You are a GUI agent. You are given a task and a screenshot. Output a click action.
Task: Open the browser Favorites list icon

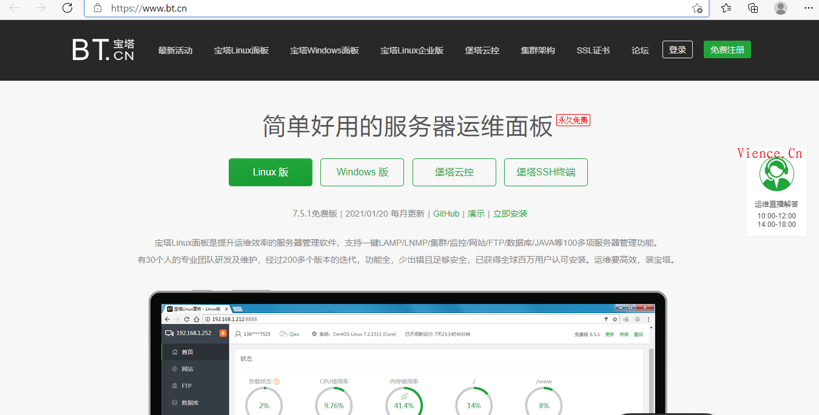(726, 8)
